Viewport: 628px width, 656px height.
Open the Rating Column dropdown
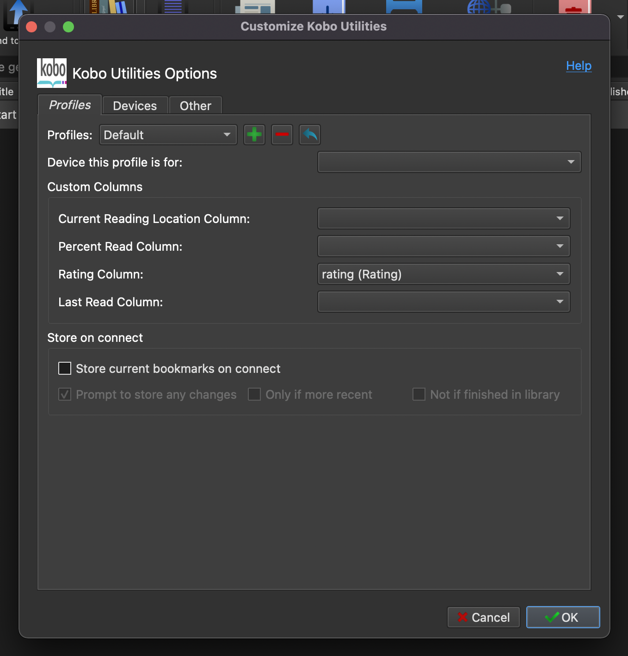pyautogui.click(x=443, y=274)
